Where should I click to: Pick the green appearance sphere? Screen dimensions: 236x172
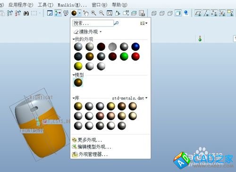(124, 57)
